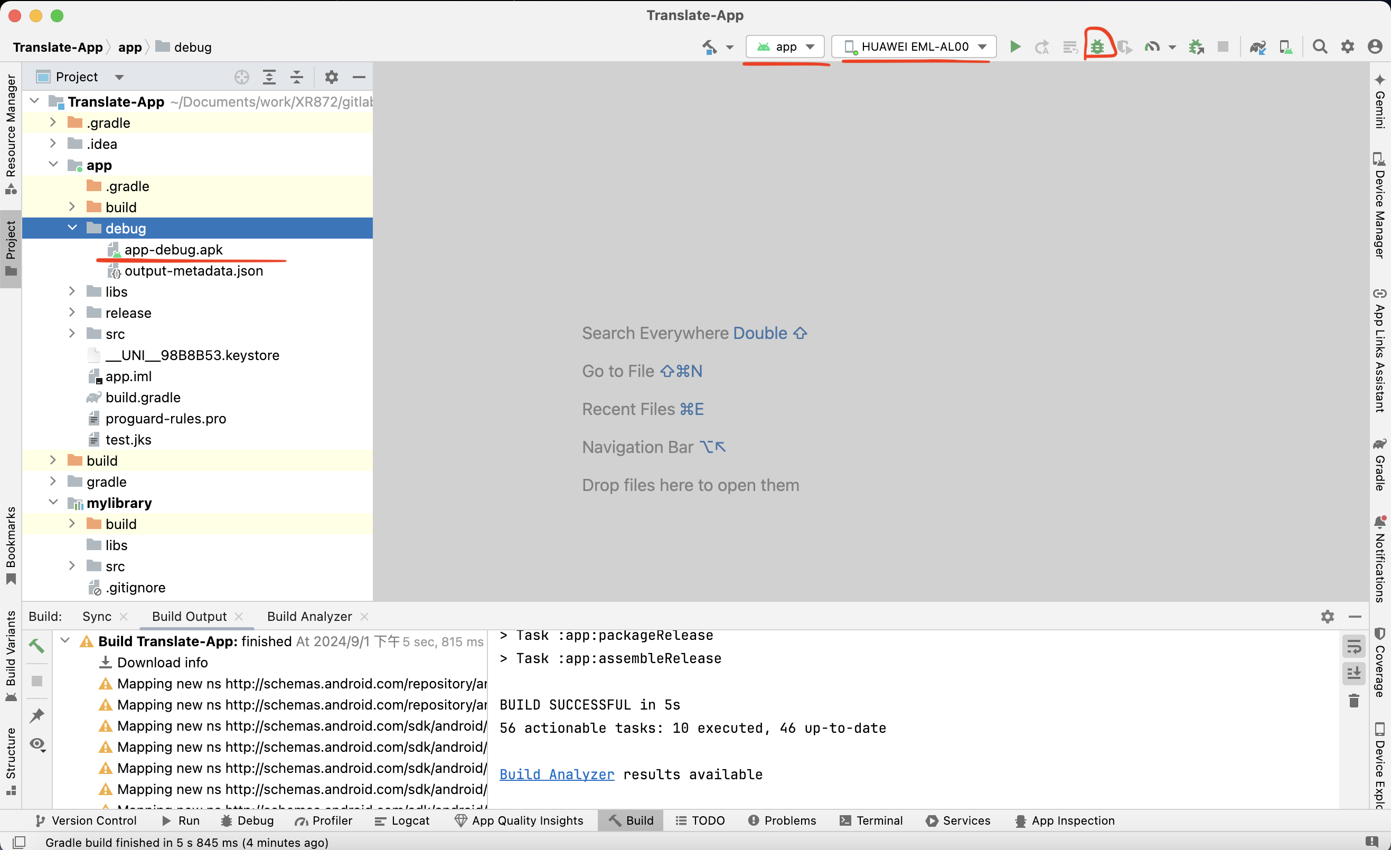The height and width of the screenshot is (850, 1391).
Task: Click the Make Project hammer icon
Action: 709,47
